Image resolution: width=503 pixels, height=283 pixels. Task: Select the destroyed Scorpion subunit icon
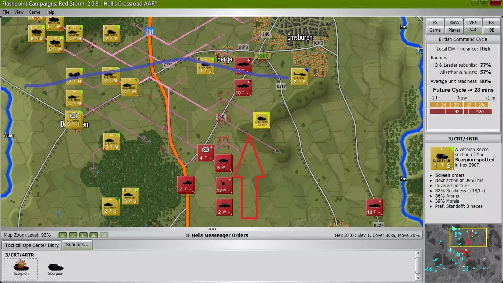click(21, 268)
